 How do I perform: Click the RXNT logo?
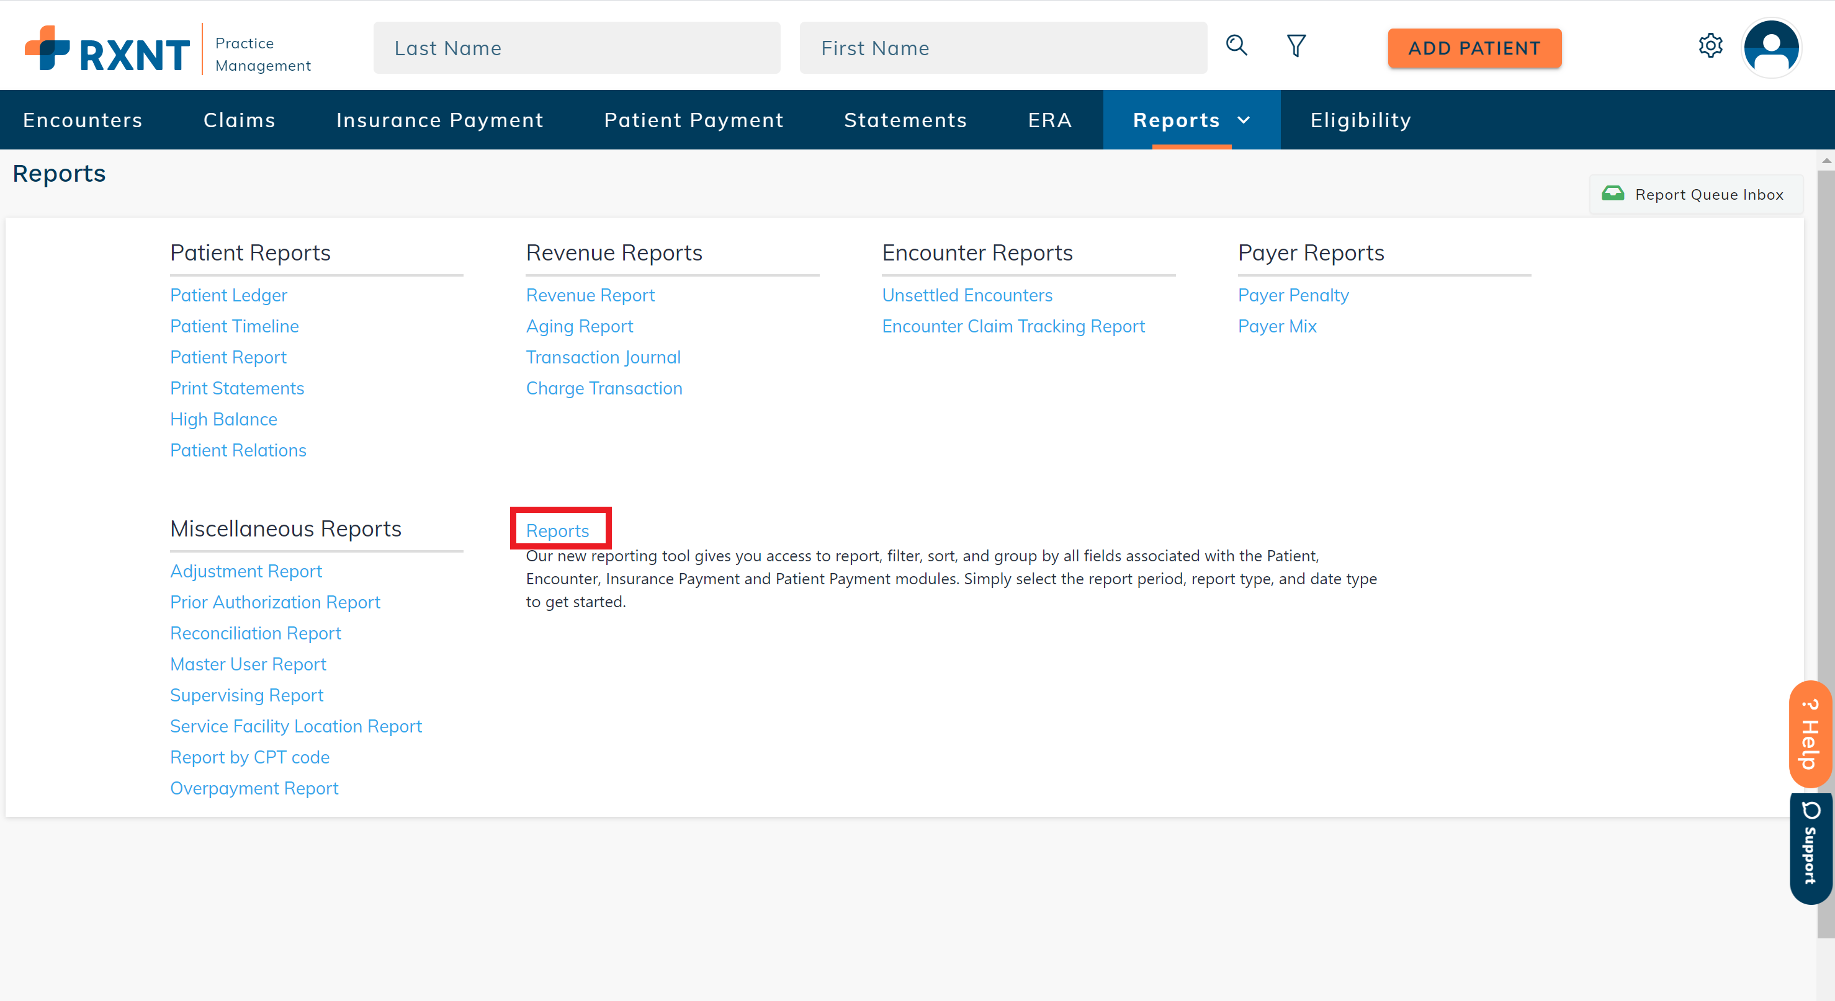[x=107, y=50]
